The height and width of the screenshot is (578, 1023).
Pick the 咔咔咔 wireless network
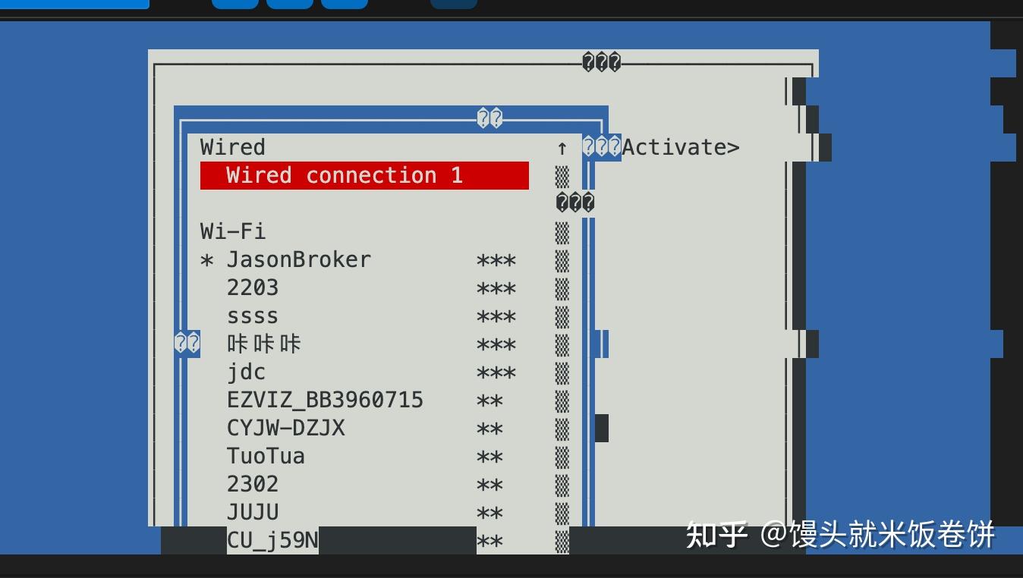pyautogui.click(x=364, y=344)
